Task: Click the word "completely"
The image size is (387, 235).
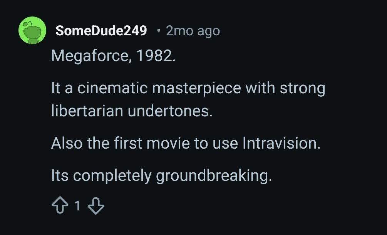Action: (112, 176)
